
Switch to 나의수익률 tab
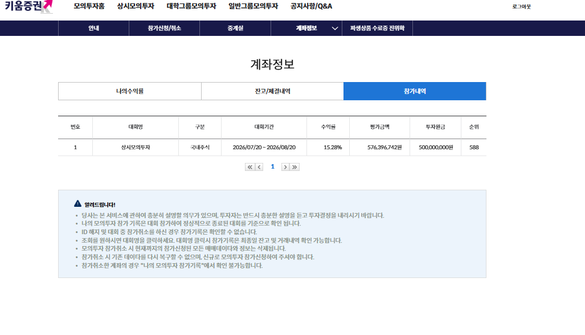pyautogui.click(x=130, y=91)
